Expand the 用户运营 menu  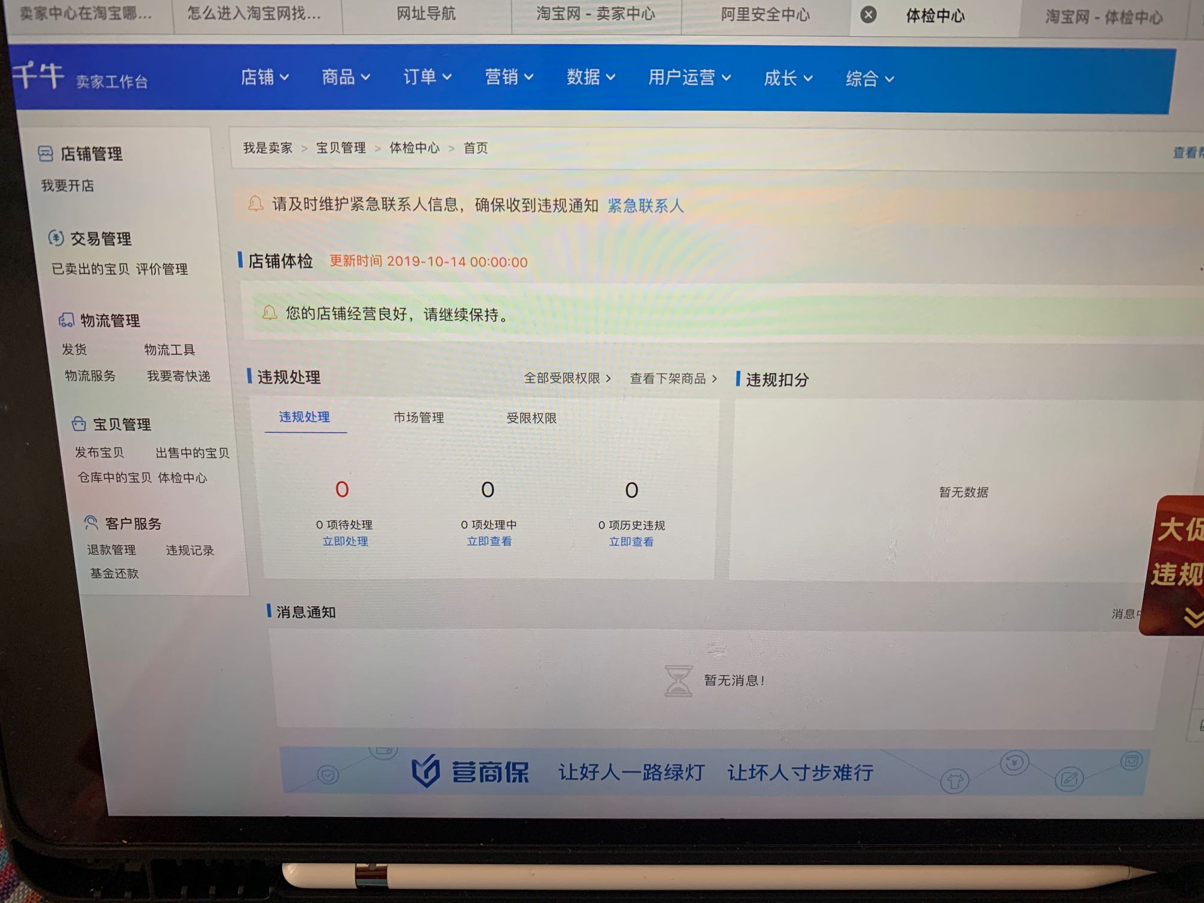[x=689, y=78]
